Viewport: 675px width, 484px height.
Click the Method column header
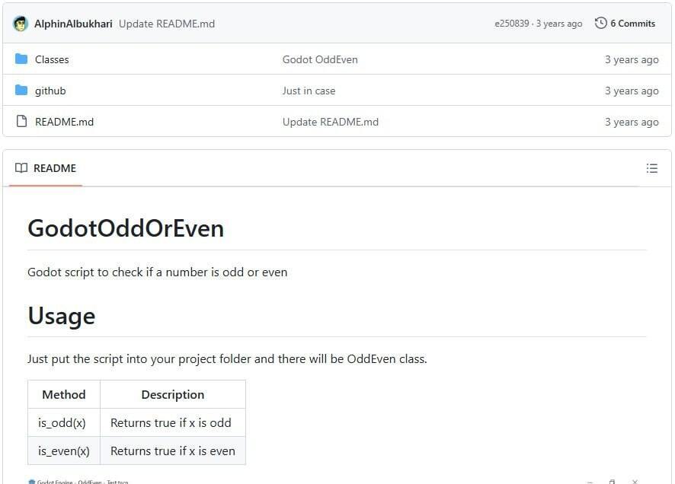pyautogui.click(x=64, y=395)
